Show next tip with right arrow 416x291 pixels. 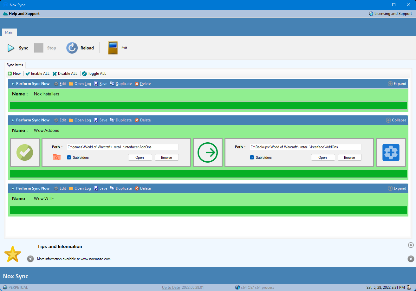click(x=411, y=259)
